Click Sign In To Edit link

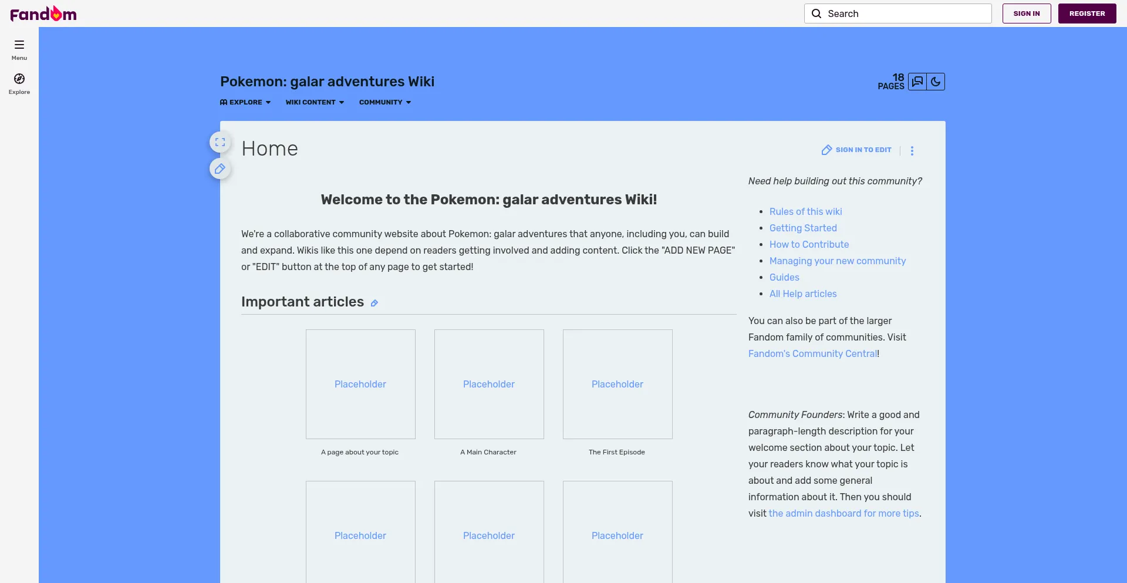857,150
